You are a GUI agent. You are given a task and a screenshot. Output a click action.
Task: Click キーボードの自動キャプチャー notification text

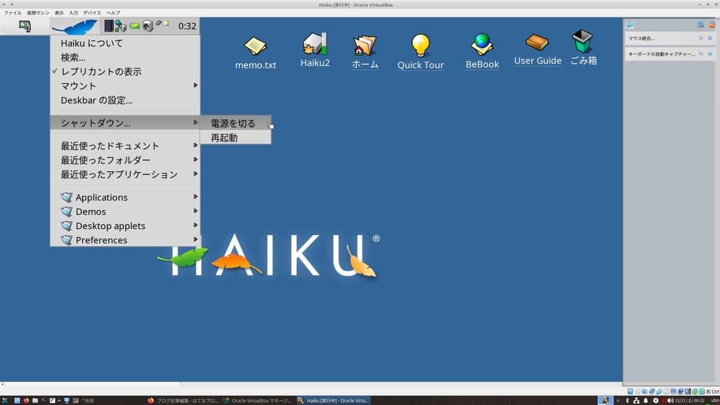click(662, 54)
